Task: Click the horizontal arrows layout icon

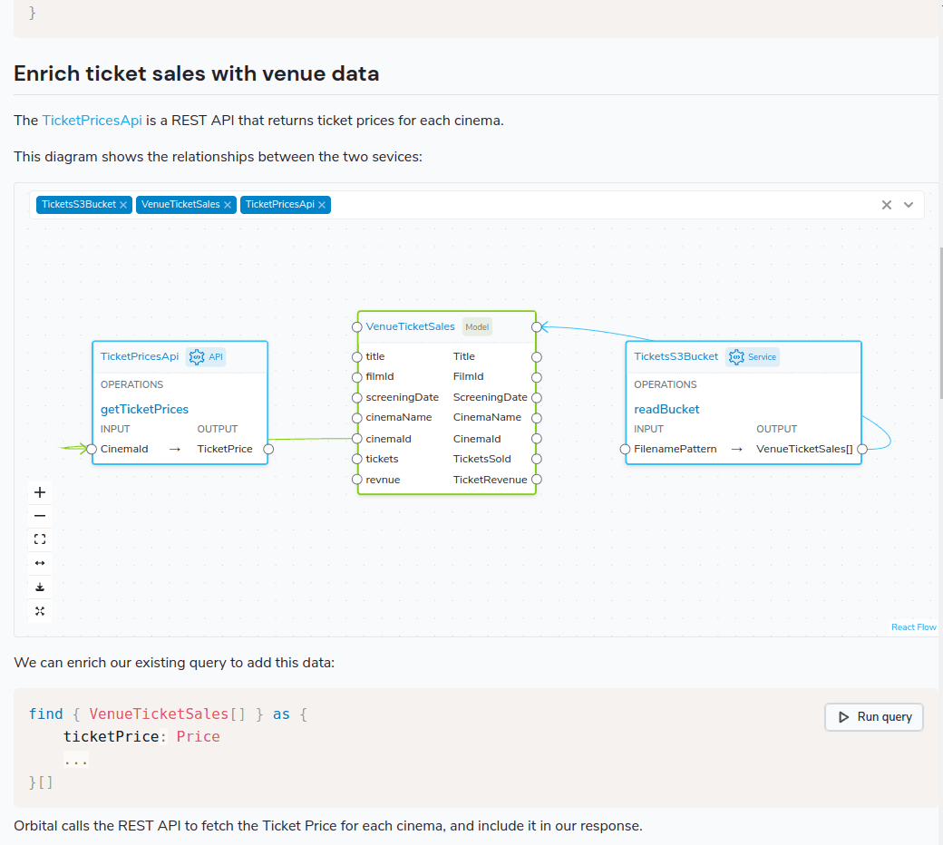Action: pos(40,563)
